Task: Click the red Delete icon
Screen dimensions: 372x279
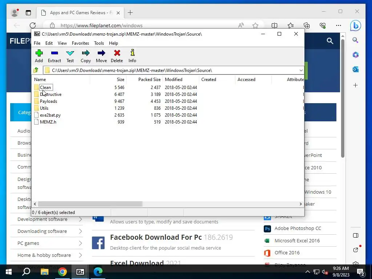Action: (x=117, y=53)
